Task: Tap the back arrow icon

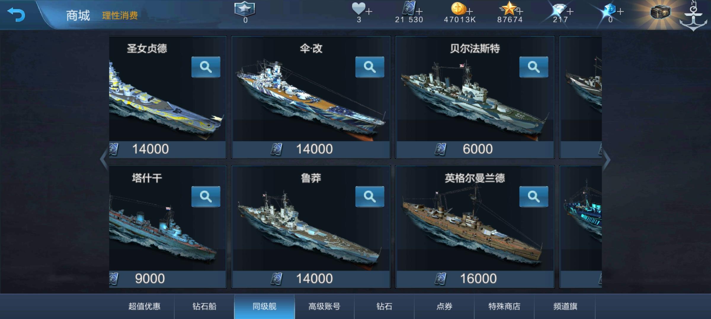Action: point(16,15)
